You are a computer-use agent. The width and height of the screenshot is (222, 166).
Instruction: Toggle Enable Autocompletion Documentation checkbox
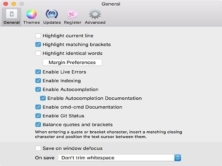click(x=43, y=98)
